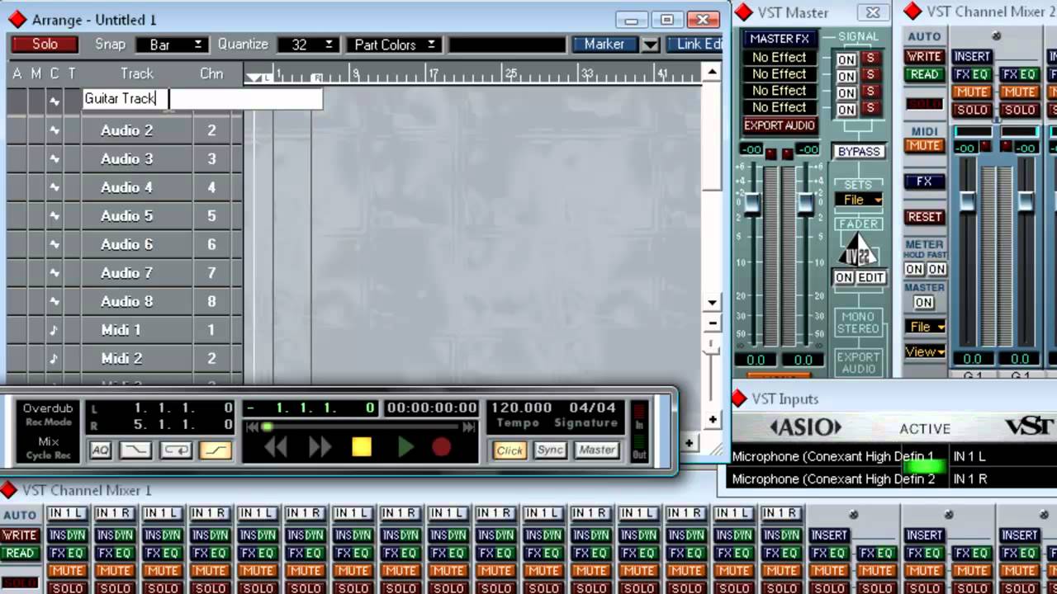Click the EXPORT AUDIO button under Master FX

pyautogui.click(x=779, y=125)
